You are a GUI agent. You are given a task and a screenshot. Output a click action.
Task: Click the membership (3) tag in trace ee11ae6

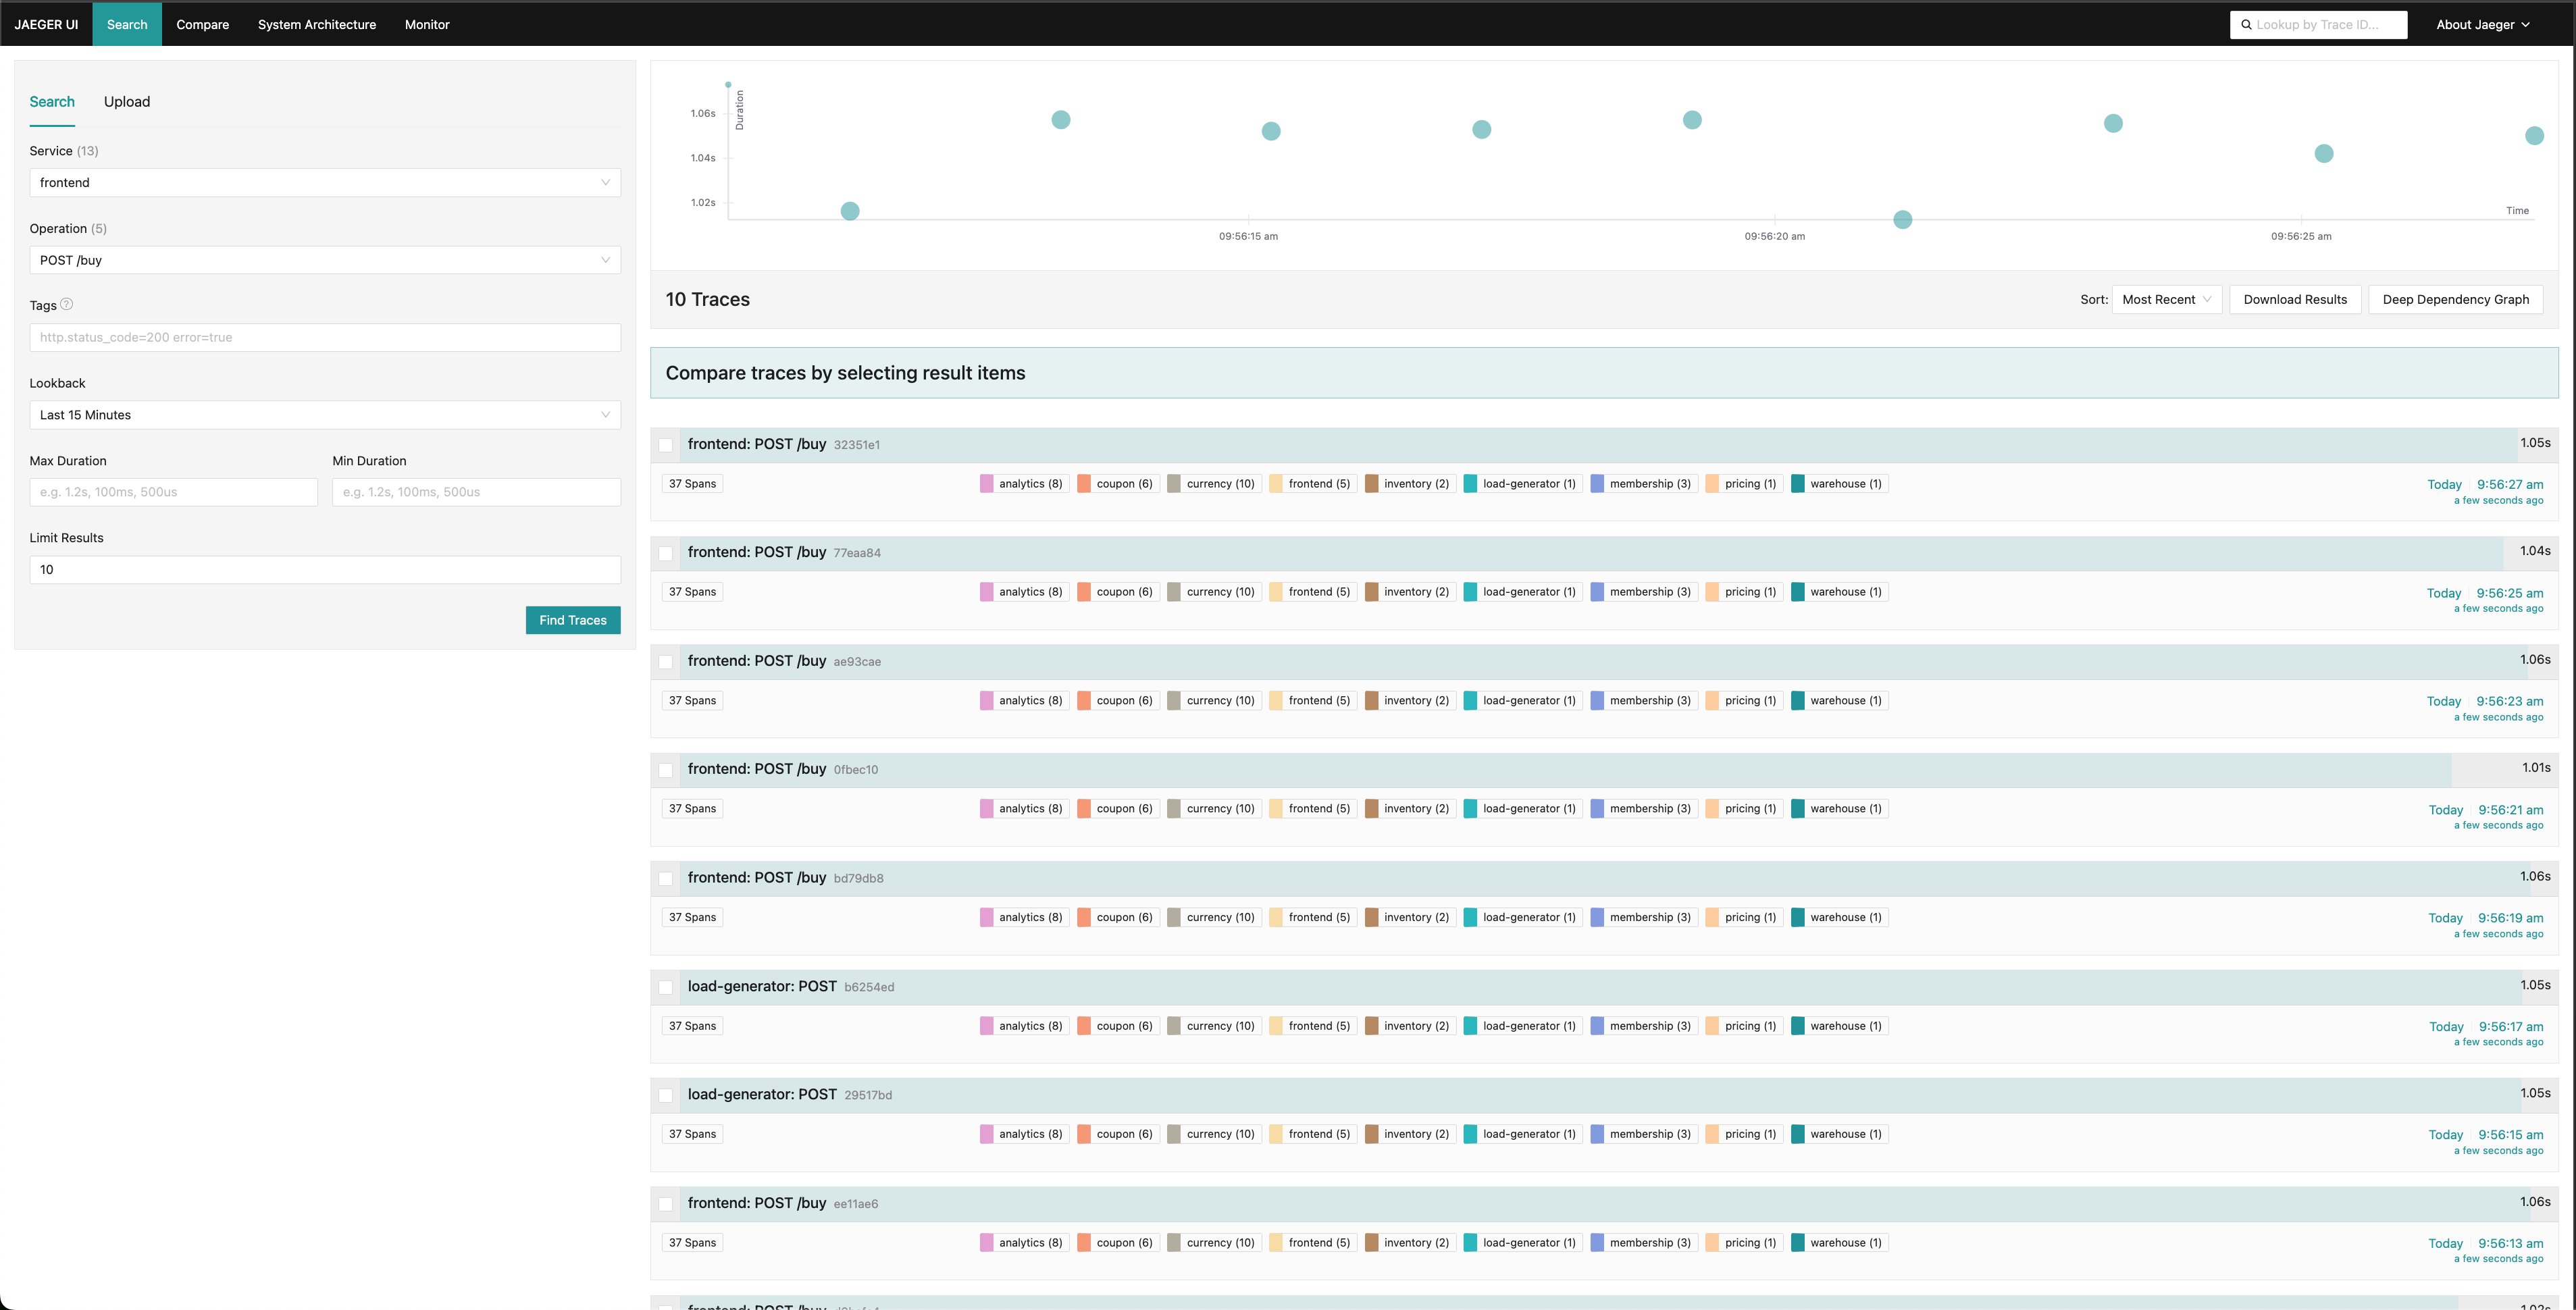[1644, 1243]
